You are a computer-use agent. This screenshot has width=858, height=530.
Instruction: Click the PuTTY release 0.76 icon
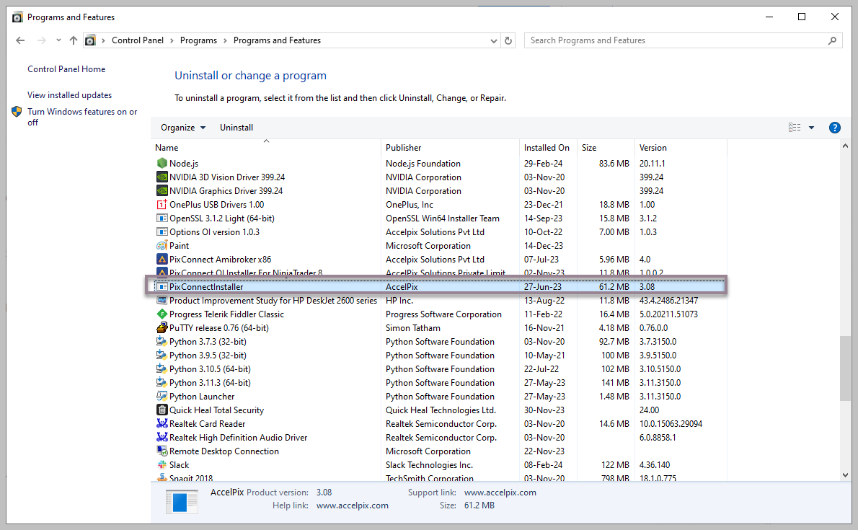pos(162,327)
